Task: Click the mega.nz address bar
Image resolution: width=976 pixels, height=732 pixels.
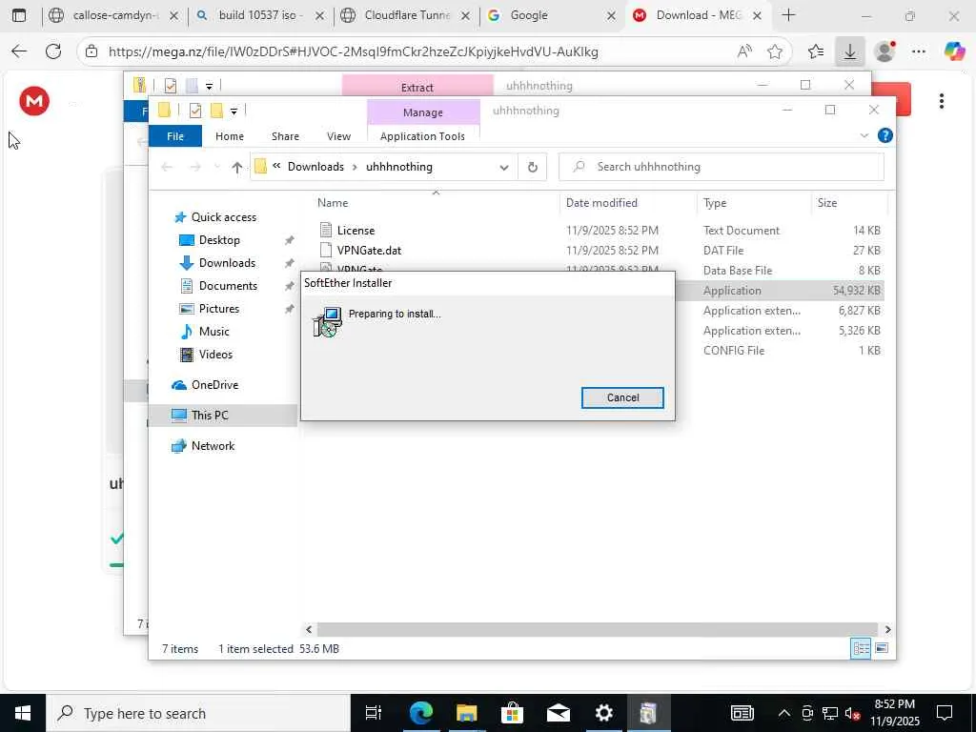Action: click(x=353, y=51)
